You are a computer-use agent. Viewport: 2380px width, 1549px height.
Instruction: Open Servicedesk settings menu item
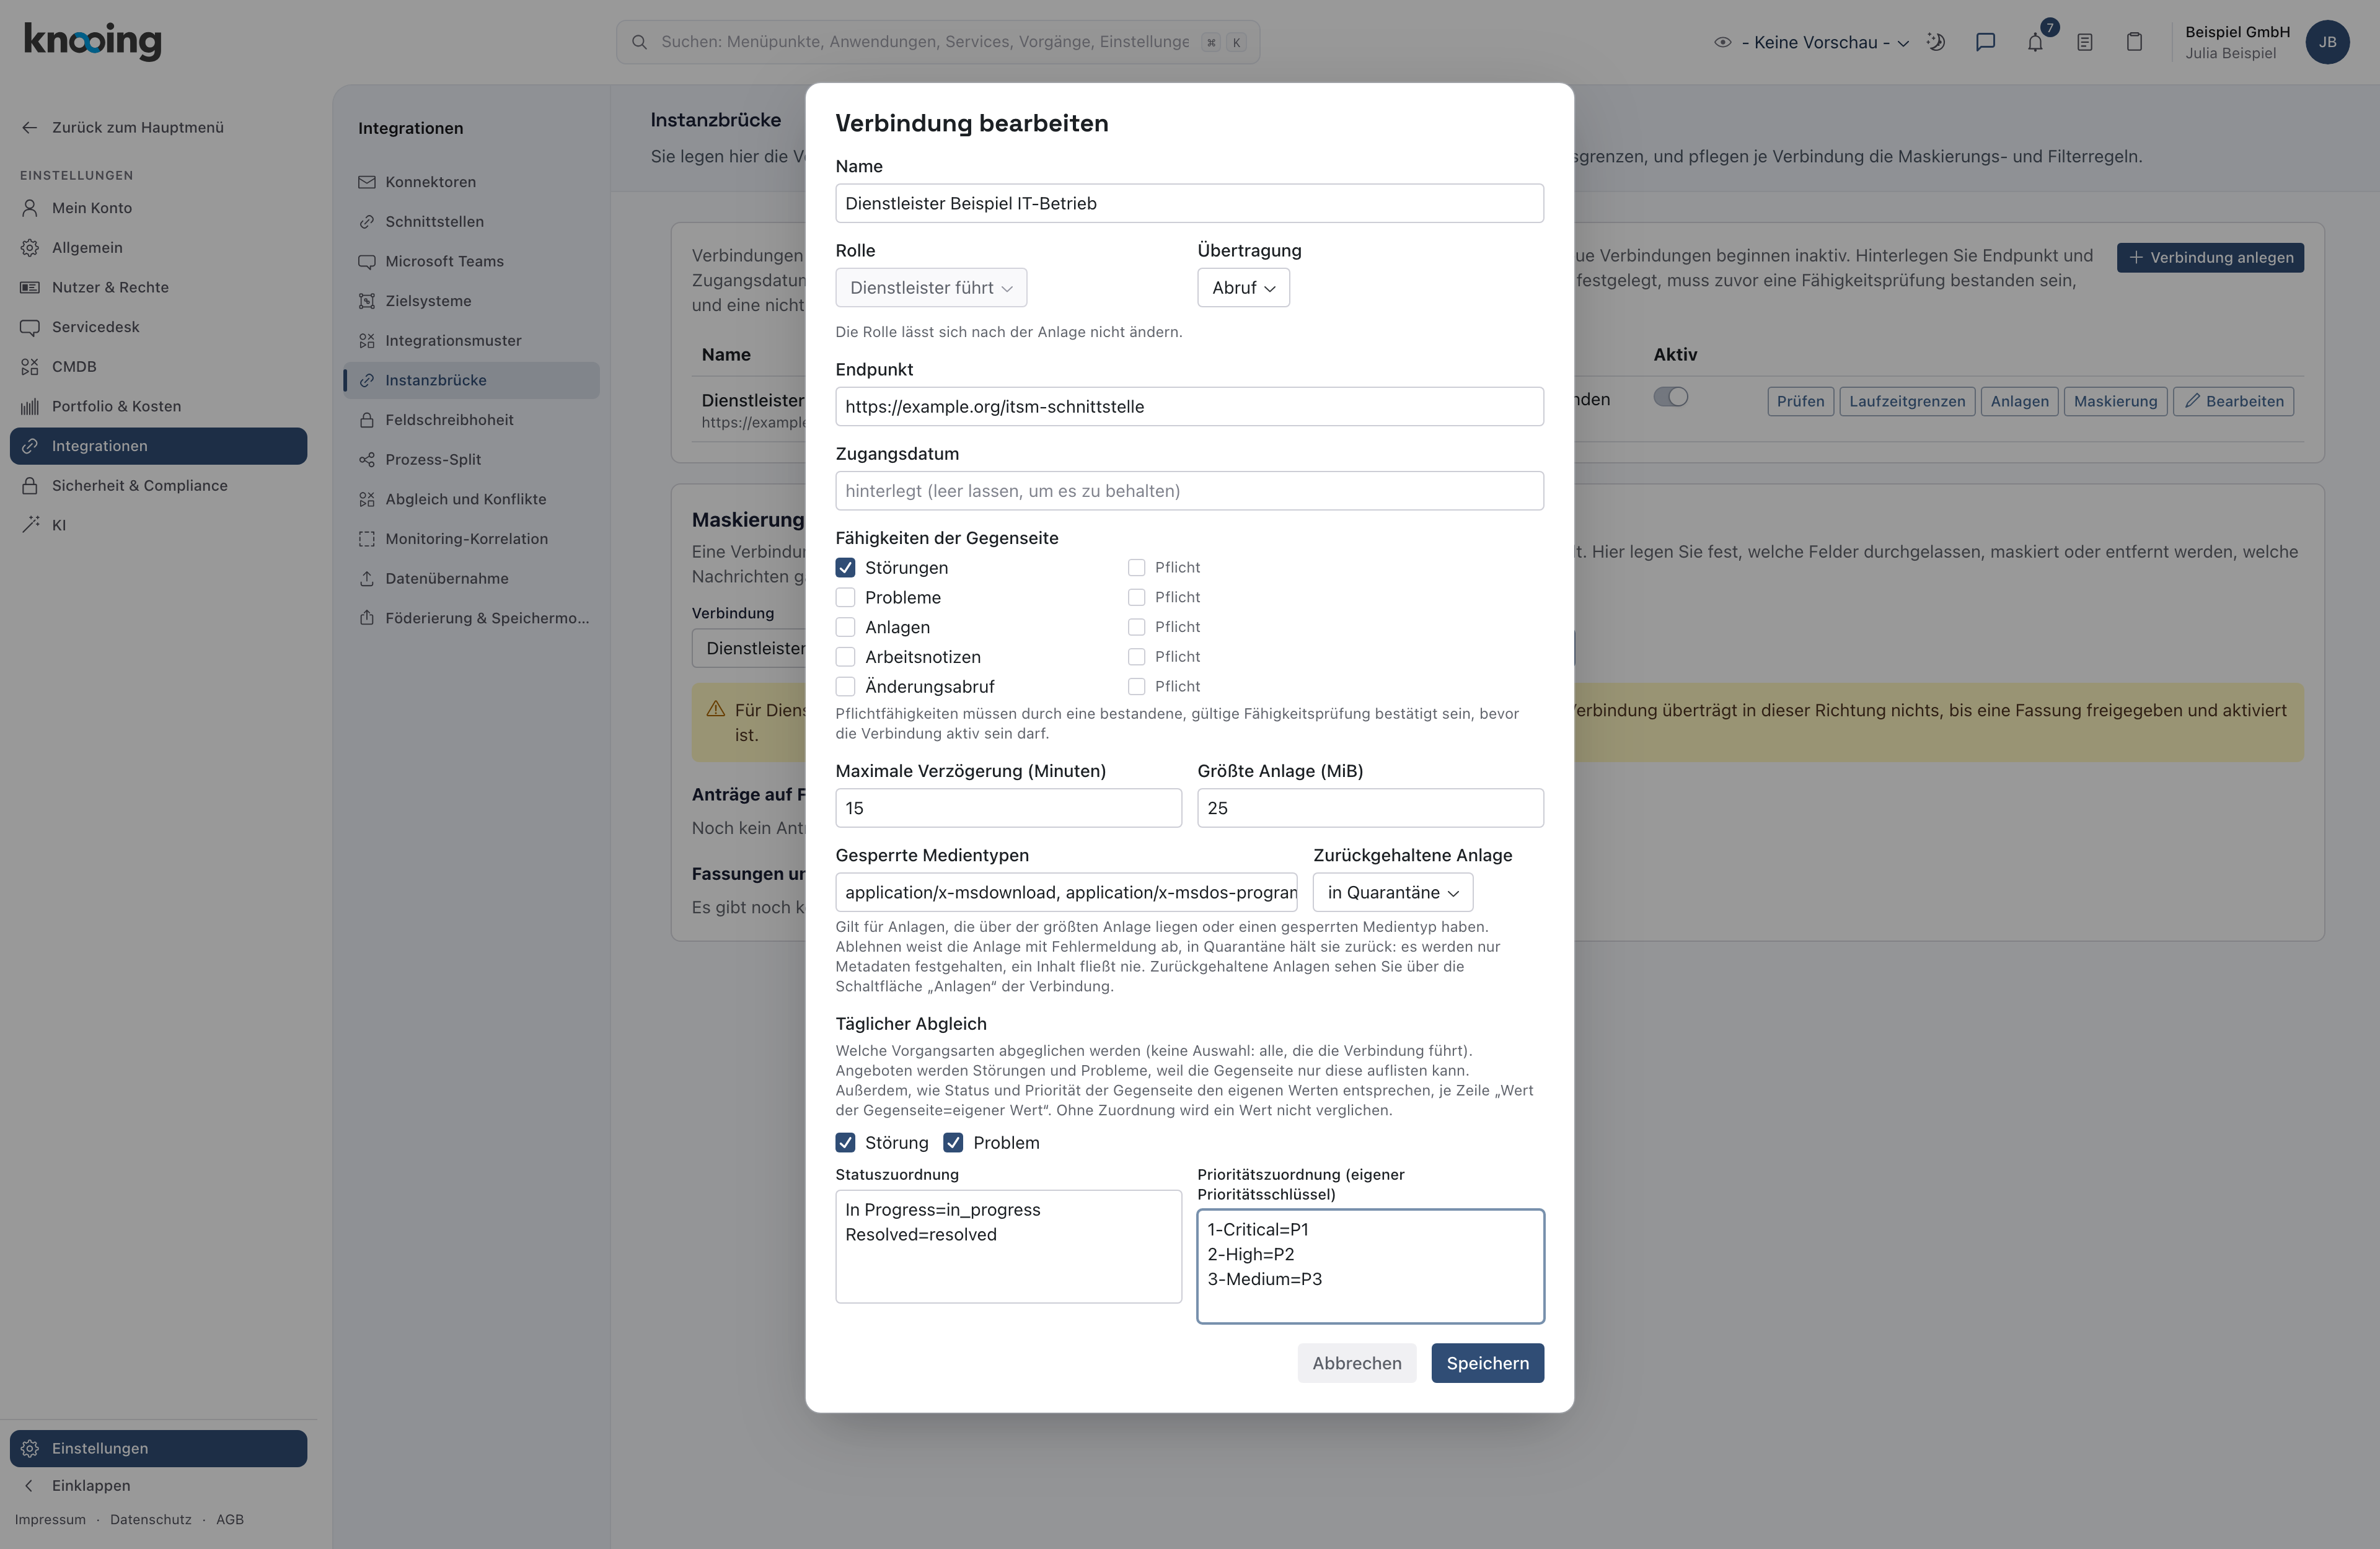click(x=158, y=327)
